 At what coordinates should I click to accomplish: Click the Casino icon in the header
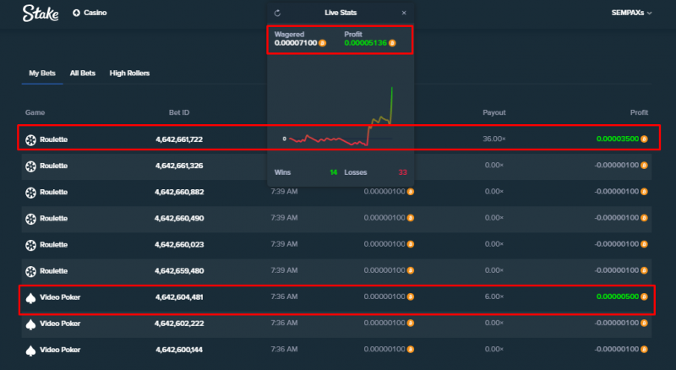tap(76, 13)
